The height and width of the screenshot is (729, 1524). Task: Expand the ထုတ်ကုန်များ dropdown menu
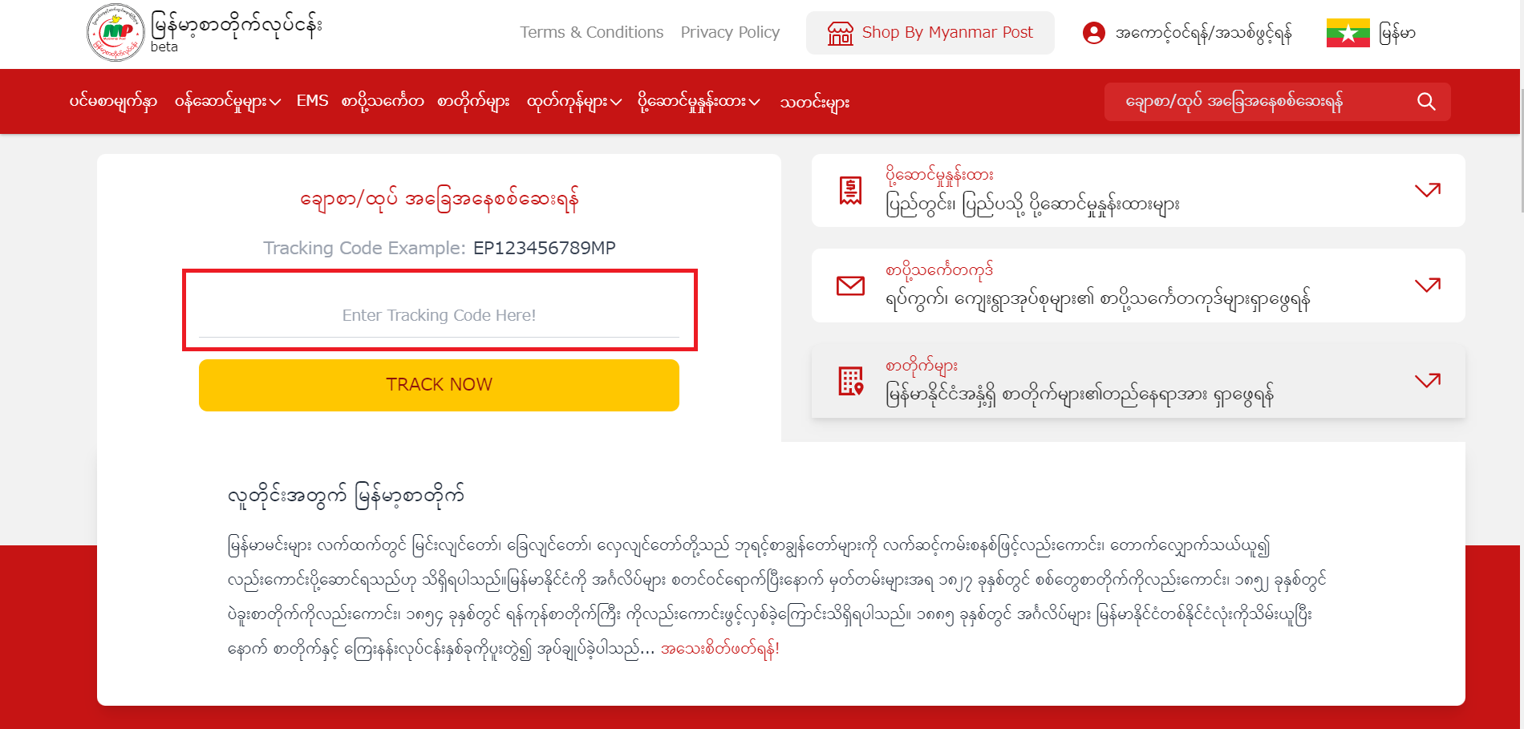coord(574,102)
